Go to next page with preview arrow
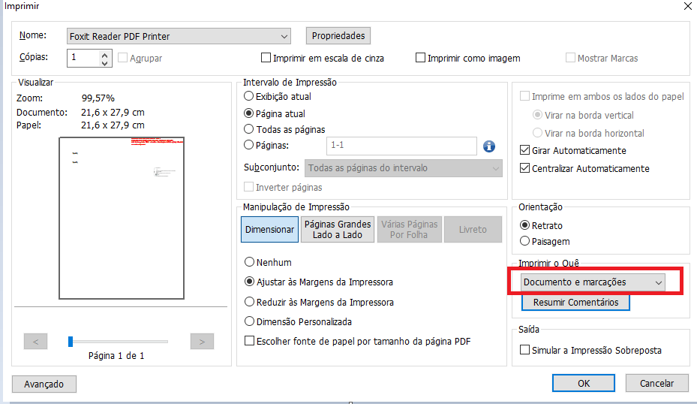This screenshot has width=697, height=404. click(202, 342)
